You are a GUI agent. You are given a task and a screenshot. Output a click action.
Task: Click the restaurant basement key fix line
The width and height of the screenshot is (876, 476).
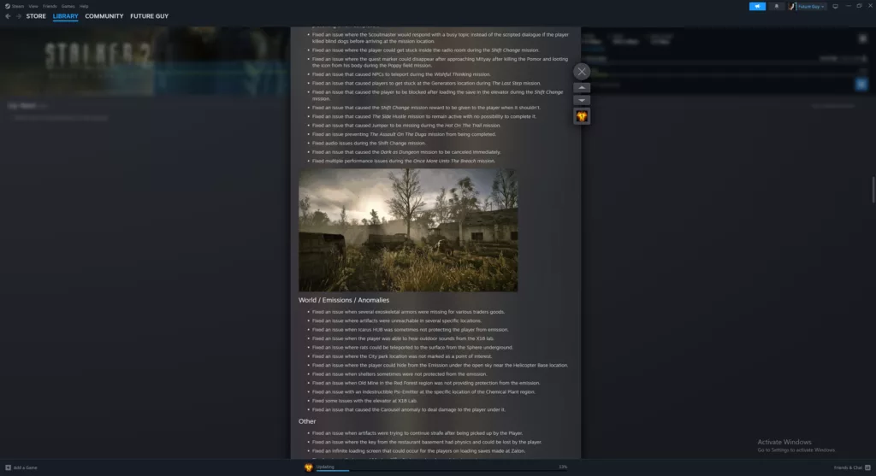tap(427, 442)
